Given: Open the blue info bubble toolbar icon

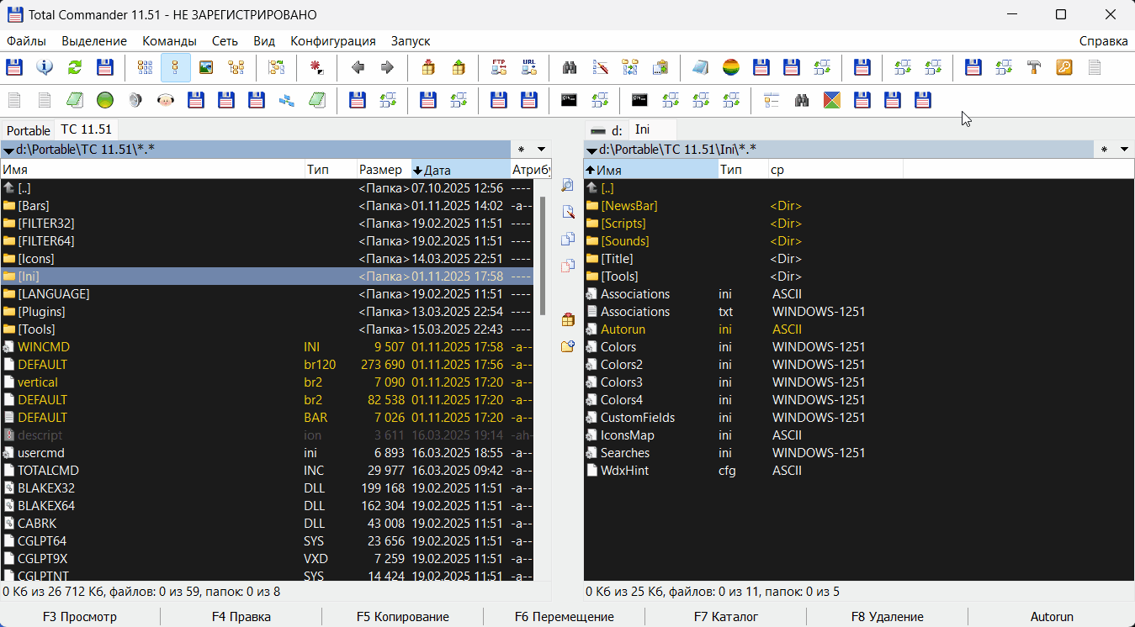Looking at the screenshot, I should [x=45, y=68].
